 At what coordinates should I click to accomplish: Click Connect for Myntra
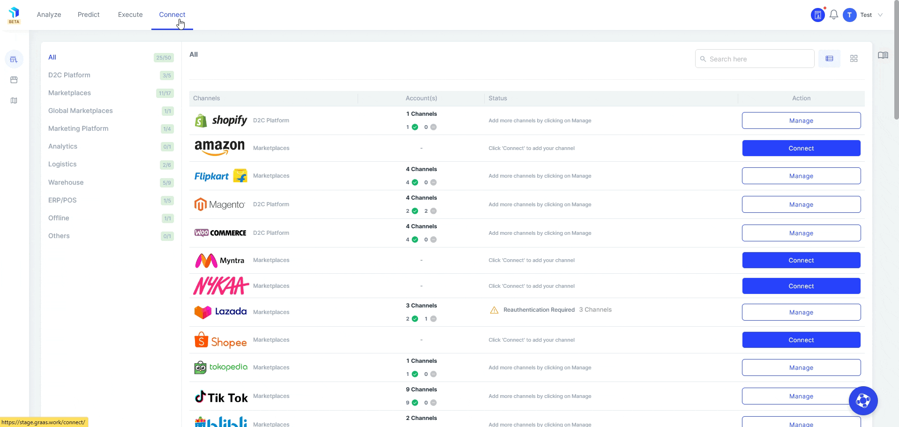pyautogui.click(x=801, y=260)
